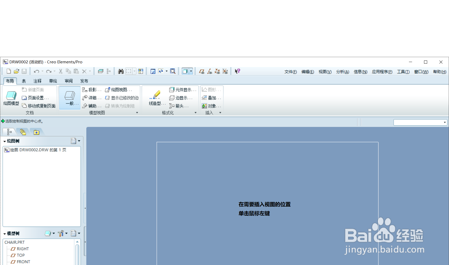Viewport: 449px width, 265px height.
Task: Open the 文件 menu
Action: point(290,72)
